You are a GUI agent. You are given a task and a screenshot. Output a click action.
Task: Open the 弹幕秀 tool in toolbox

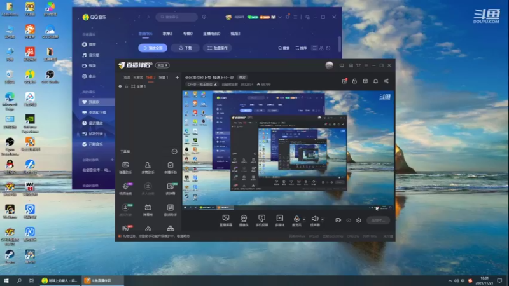click(x=148, y=210)
